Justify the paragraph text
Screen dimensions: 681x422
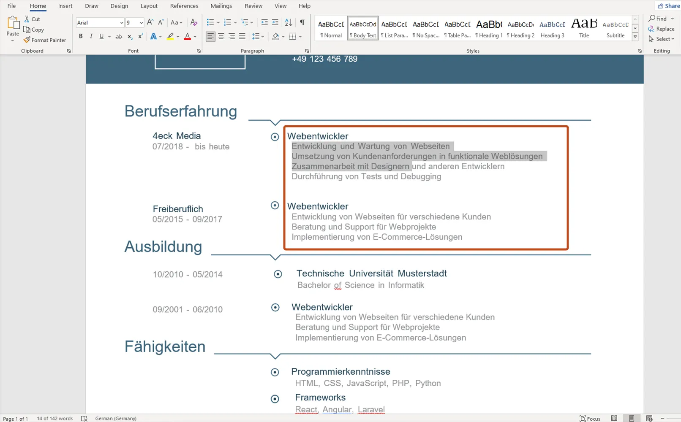(x=242, y=36)
